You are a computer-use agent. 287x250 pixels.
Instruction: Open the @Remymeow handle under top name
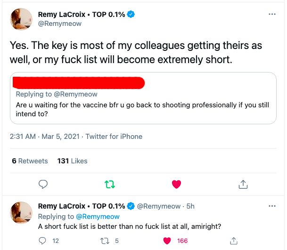coord(59,24)
